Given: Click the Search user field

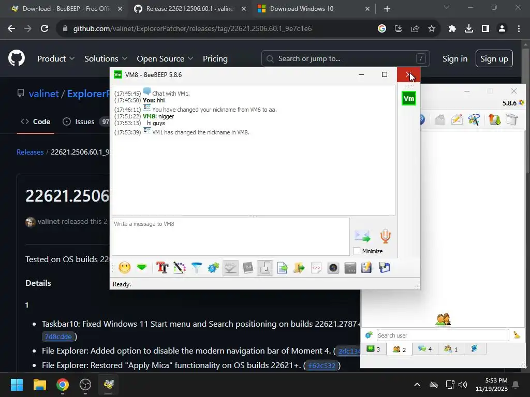Looking at the screenshot, I should point(443,335).
